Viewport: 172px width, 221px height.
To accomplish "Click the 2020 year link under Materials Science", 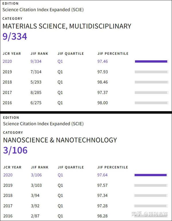I will [7, 61].
